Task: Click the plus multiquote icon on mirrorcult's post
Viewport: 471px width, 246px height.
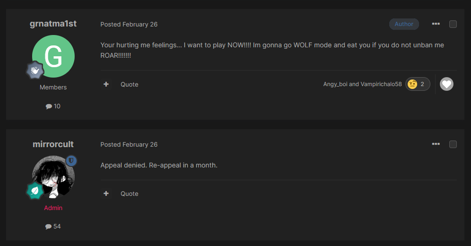Action: click(x=106, y=193)
